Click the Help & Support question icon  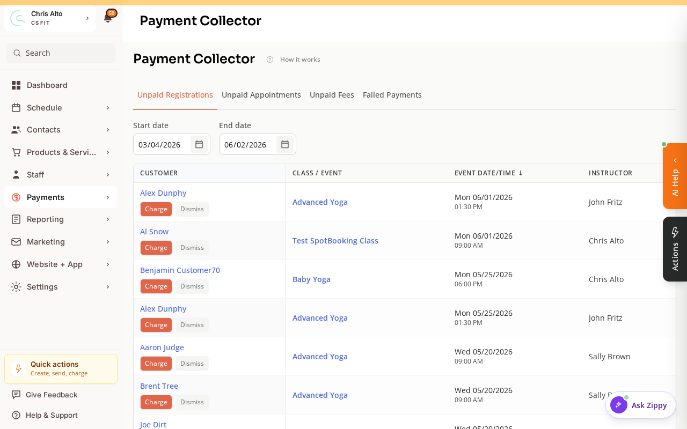click(16, 415)
